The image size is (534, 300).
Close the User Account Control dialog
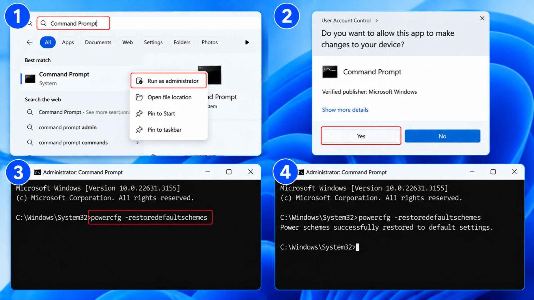tap(482, 18)
